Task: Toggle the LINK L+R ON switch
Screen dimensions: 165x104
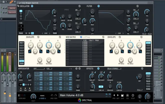Action: [101, 87]
